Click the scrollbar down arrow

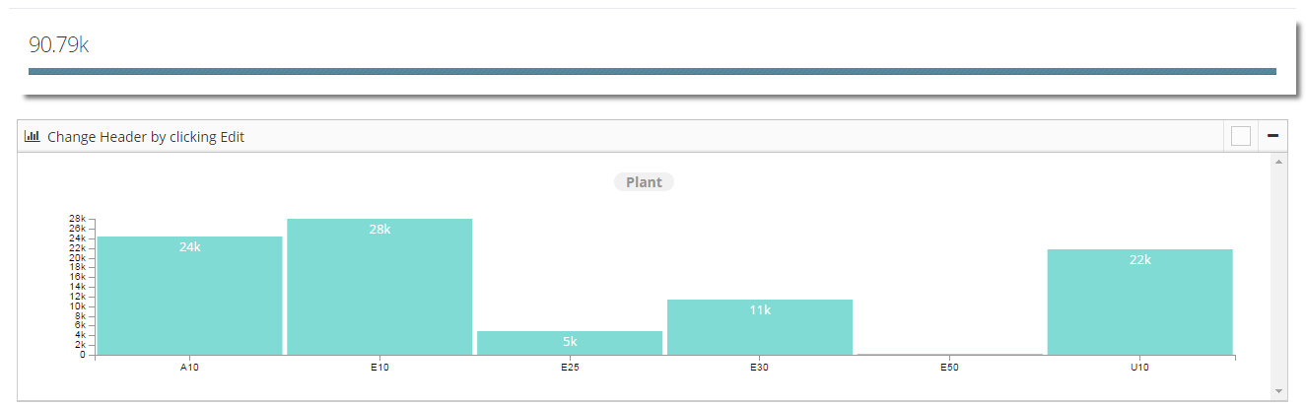(x=1278, y=391)
